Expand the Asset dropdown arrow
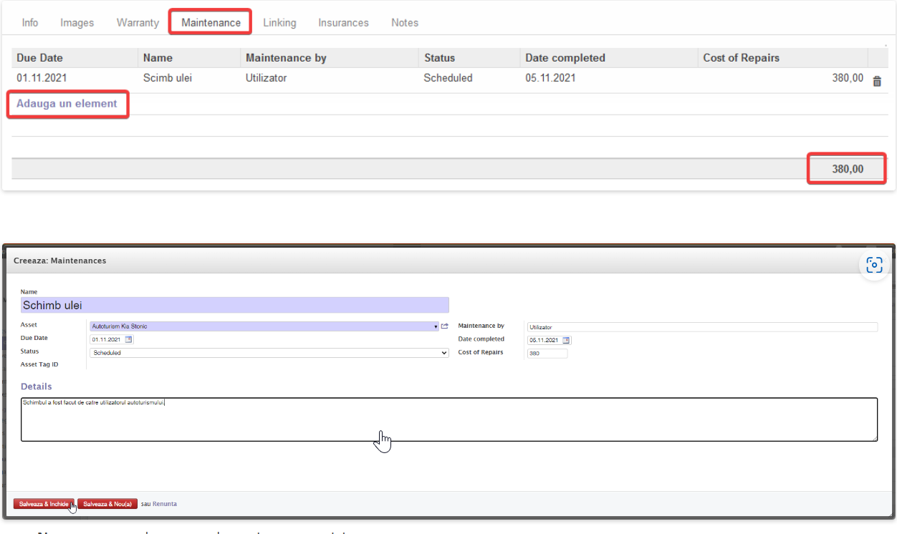This screenshot has height=534, width=897. click(436, 326)
